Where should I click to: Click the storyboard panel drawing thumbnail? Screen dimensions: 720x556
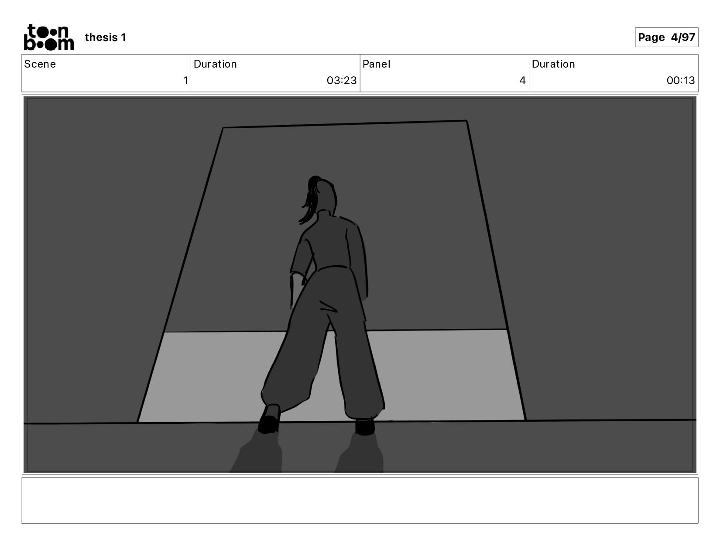[360, 285]
